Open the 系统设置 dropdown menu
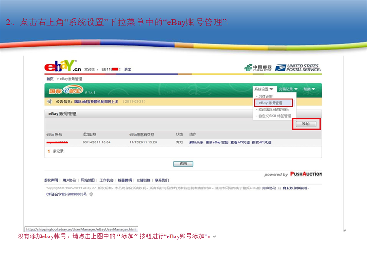 pos(264,89)
